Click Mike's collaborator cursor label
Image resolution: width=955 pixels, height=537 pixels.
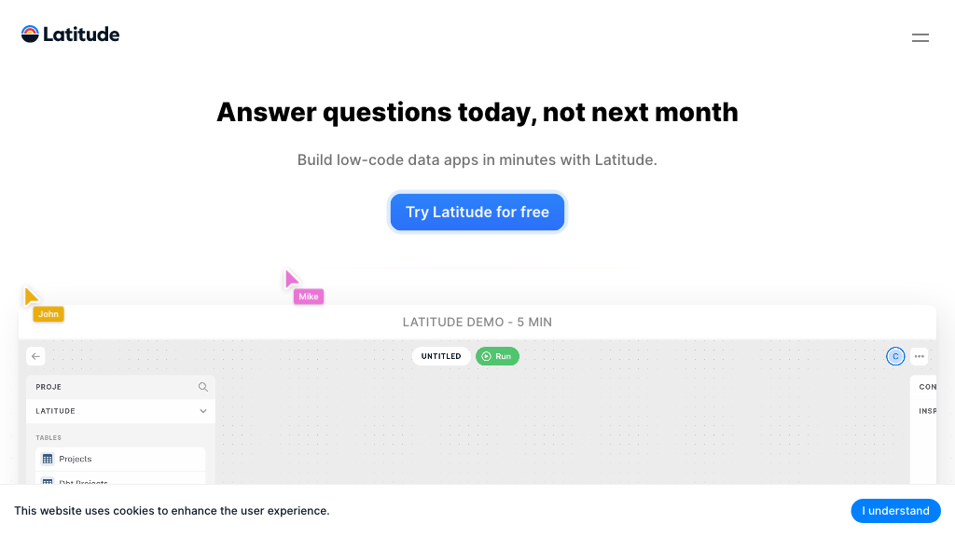(x=309, y=296)
